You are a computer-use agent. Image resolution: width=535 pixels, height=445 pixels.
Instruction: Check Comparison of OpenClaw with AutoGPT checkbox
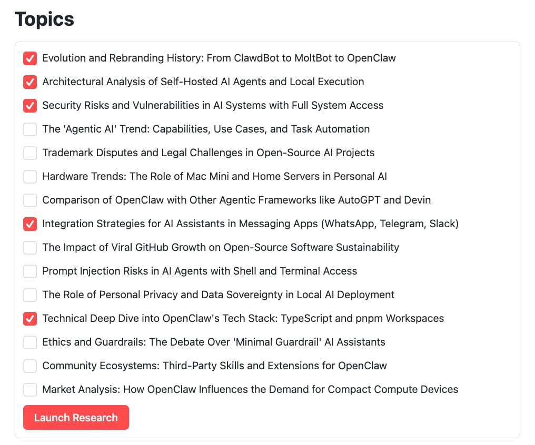coord(30,200)
